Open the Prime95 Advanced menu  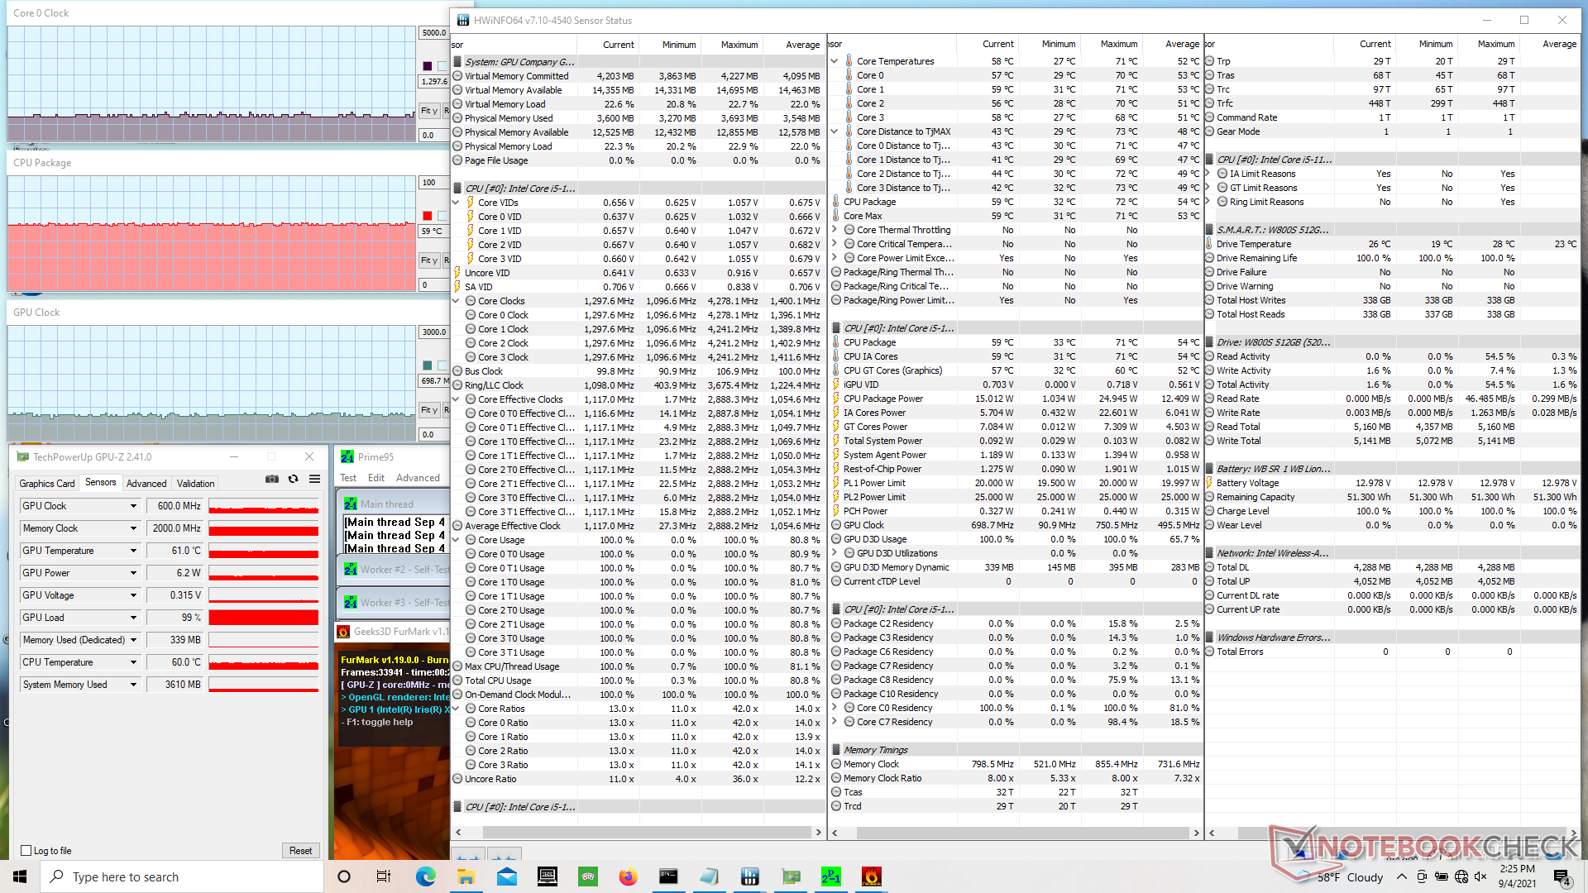pyautogui.click(x=418, y=478)
